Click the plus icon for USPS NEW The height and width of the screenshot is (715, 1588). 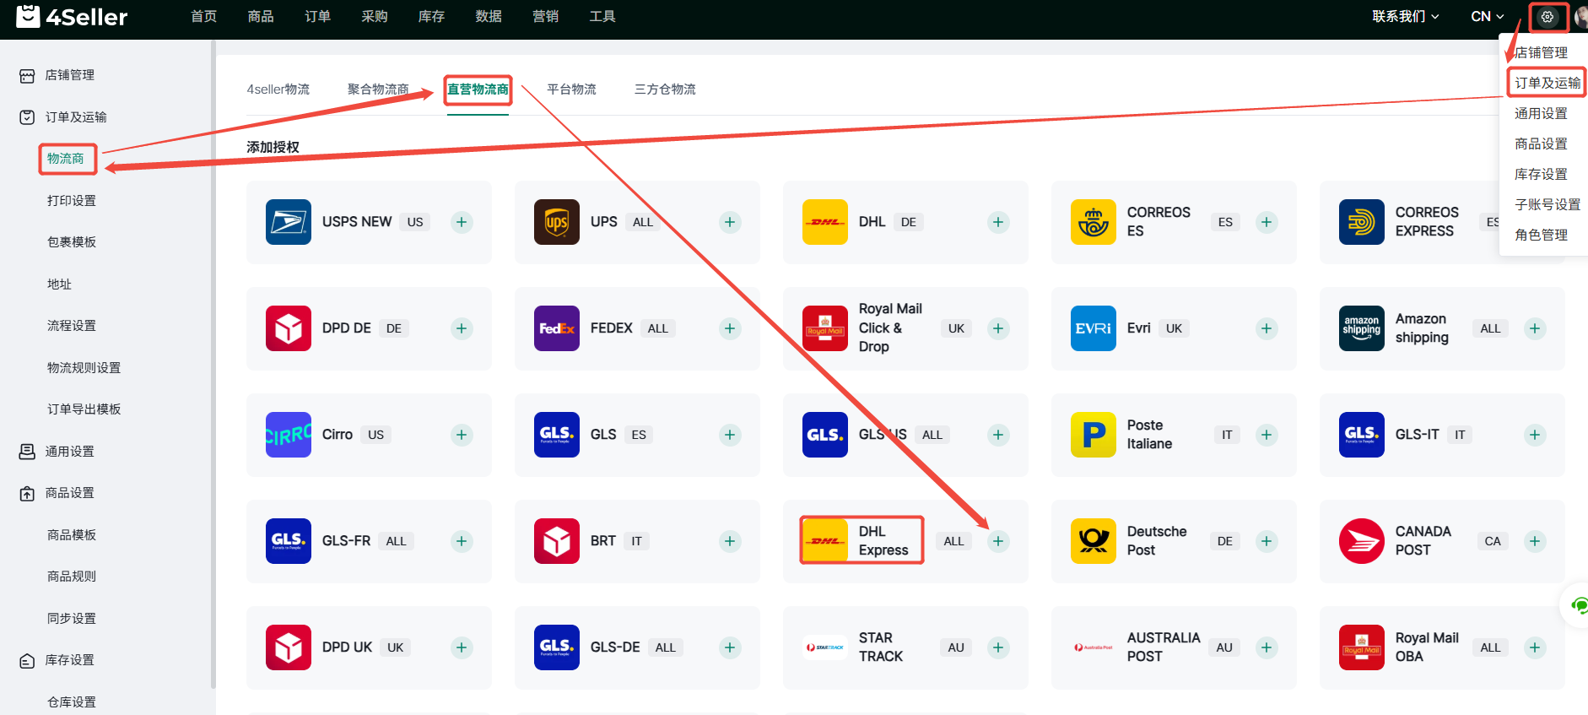[x=462, y=222]
